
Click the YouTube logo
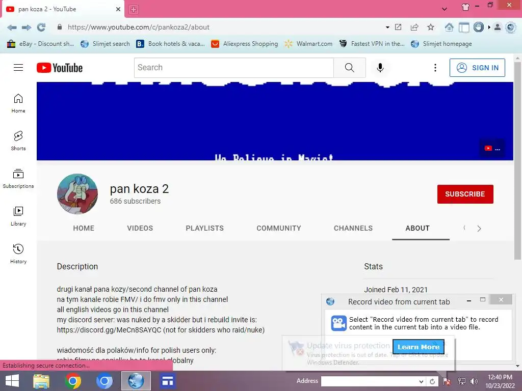(60, 68)
